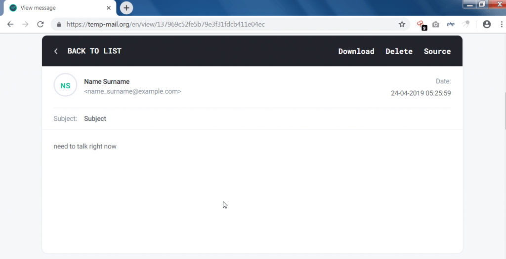View the message Source
506x259 pixels.
437,51
